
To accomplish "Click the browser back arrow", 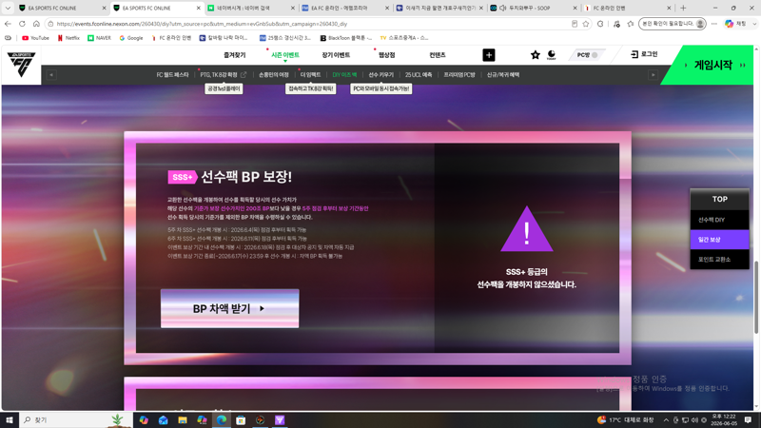I will coord(8,23).
